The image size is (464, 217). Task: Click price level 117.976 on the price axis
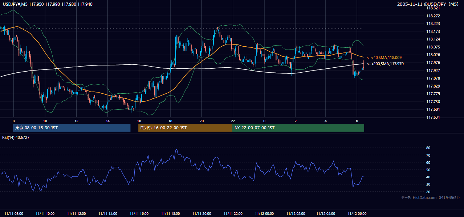pos(433,63)
